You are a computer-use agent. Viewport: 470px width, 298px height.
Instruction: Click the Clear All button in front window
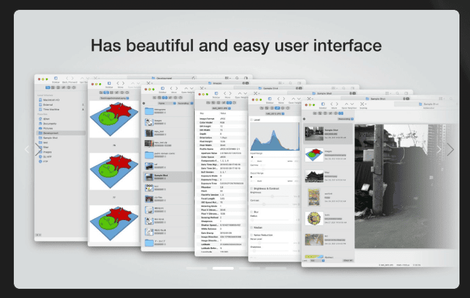pyautogui.click(x=348, y=260)
